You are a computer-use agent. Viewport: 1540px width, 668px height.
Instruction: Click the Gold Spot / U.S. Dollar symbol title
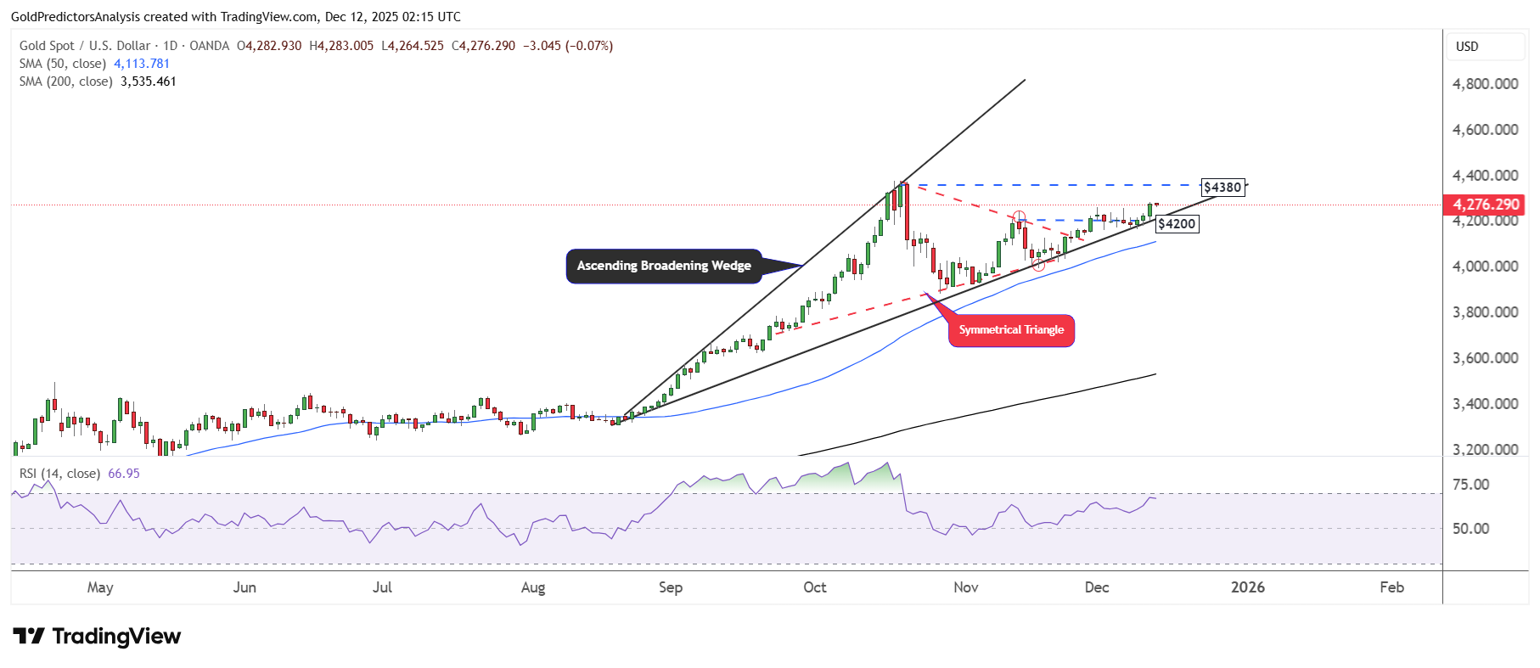click(x=85, y=46)
